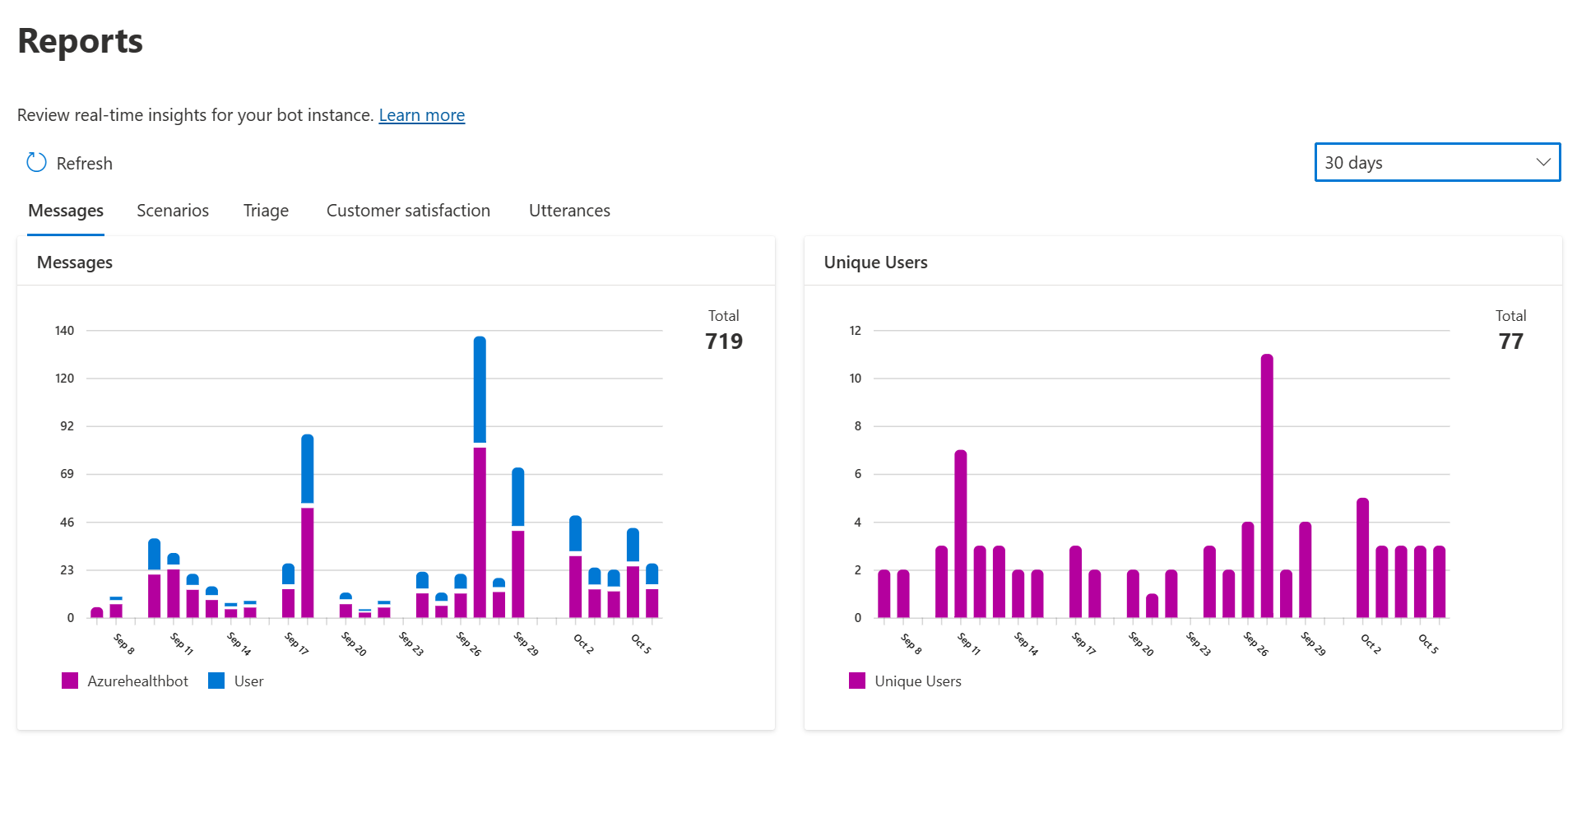
Task: Select the Total 719 value on Messages chart
Action: 723,341
